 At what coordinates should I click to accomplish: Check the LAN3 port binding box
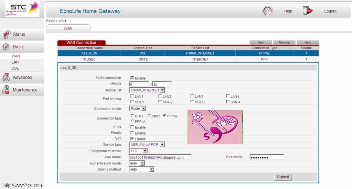(x=192, y=96)
